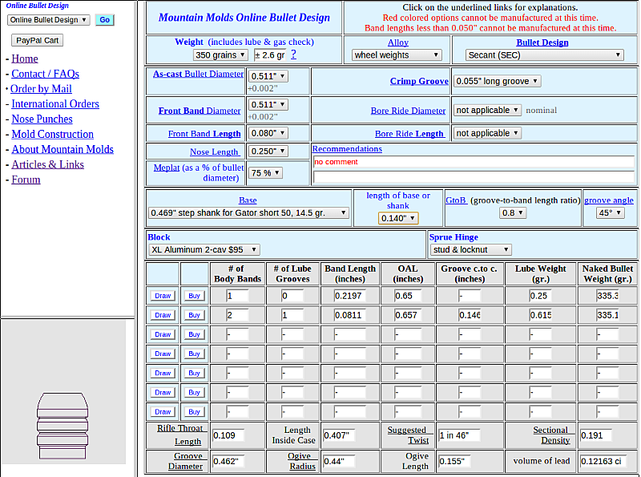Open the Block XL Aluminum 2-cav dropdown
641x477 pixels.
point(204,249)
